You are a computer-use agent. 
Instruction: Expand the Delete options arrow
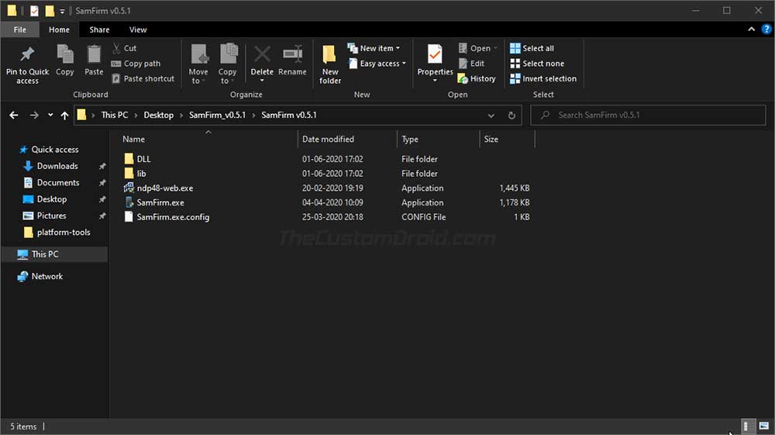tap(262, 81)
